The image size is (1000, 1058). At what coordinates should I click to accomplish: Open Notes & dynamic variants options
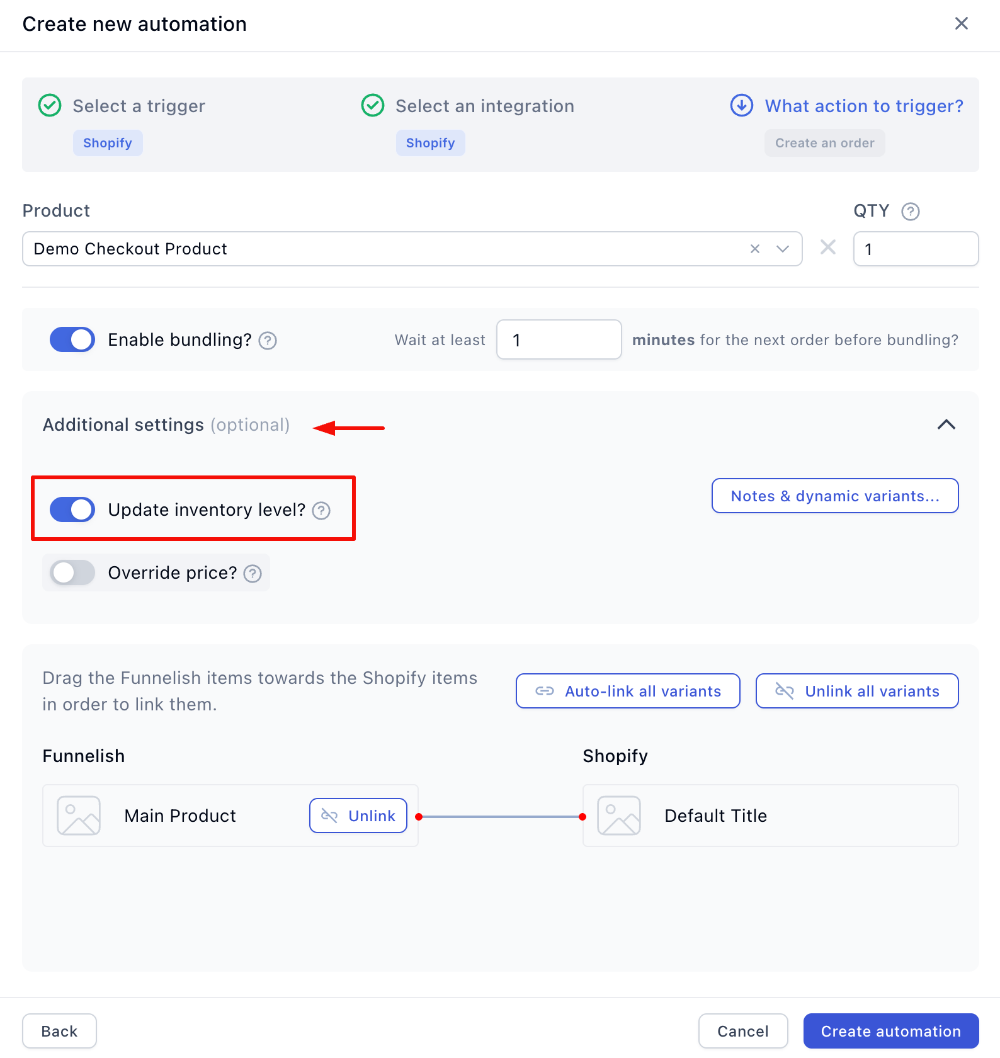(x=834, y=496)
